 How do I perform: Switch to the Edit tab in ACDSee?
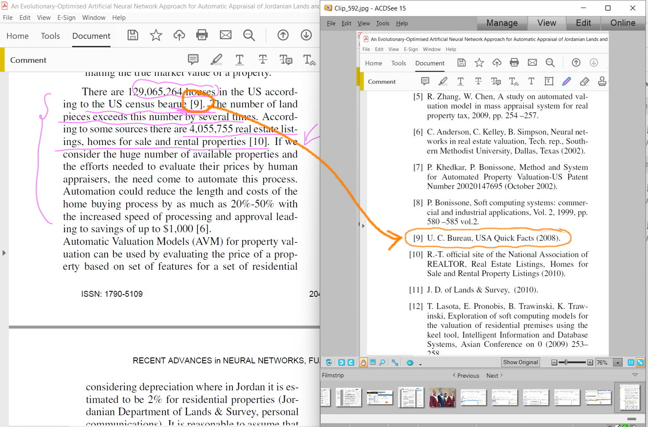point(583,23)
